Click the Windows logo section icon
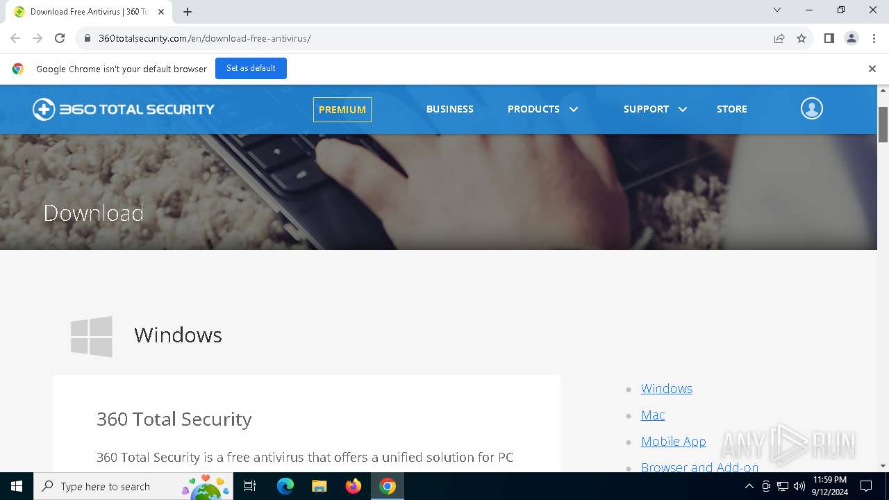The height and width of the screenshot is (500, 889). [92, 336]
